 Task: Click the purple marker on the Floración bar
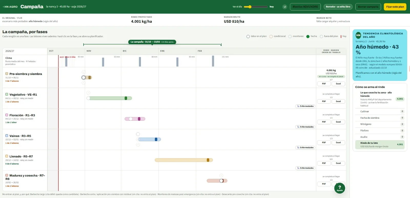coord(139,119)
